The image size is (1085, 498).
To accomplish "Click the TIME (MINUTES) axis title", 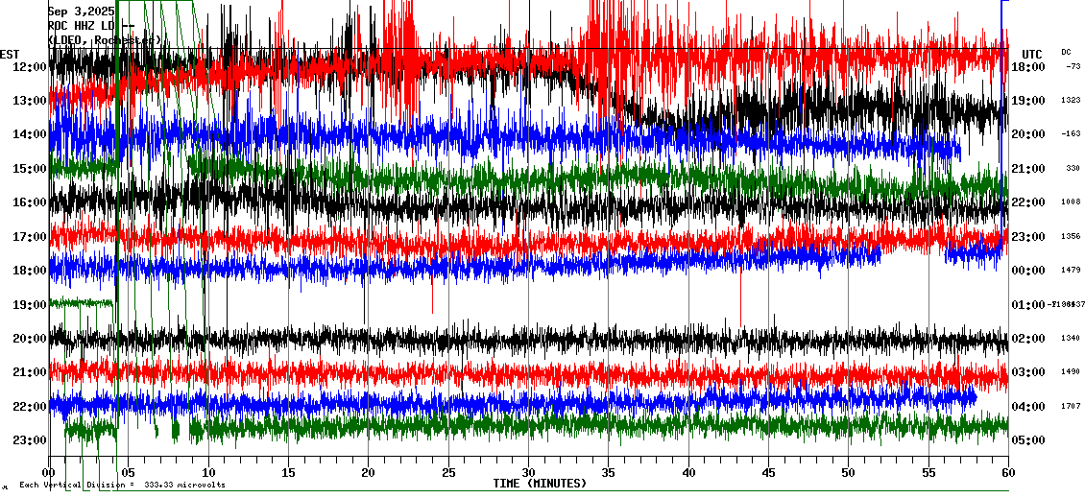I will click(x=540, y=484).
